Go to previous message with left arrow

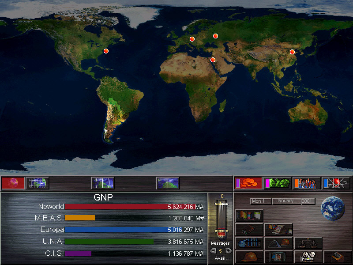click(x=213, y=251)
